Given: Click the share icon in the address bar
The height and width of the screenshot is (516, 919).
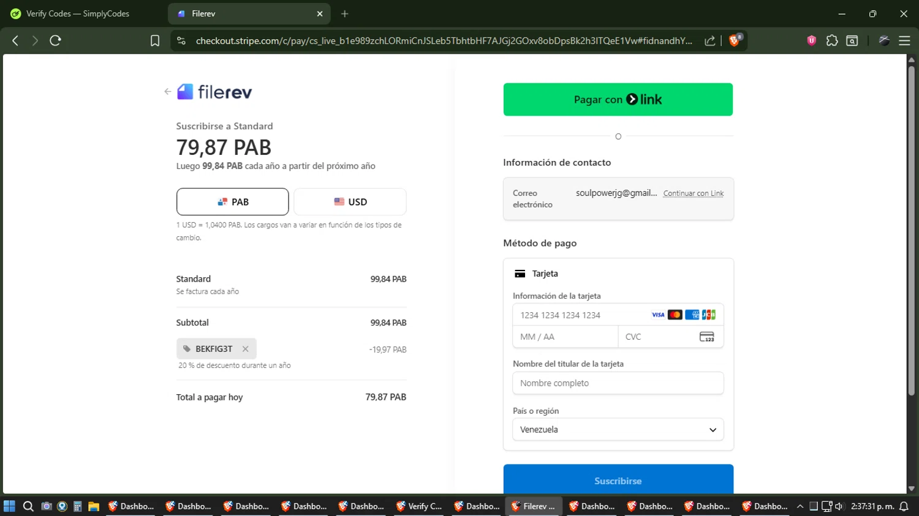Looking at the screenshot, I should pyautogui.click(x=710, y=40).
